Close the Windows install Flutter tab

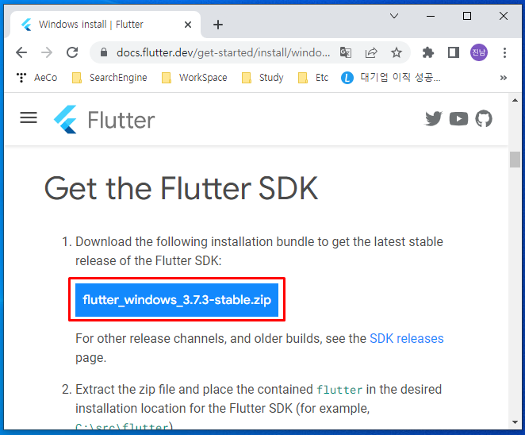pos(188,25)
